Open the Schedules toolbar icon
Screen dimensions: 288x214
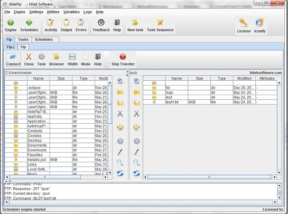pyautogui.click(x=29, y=25)
